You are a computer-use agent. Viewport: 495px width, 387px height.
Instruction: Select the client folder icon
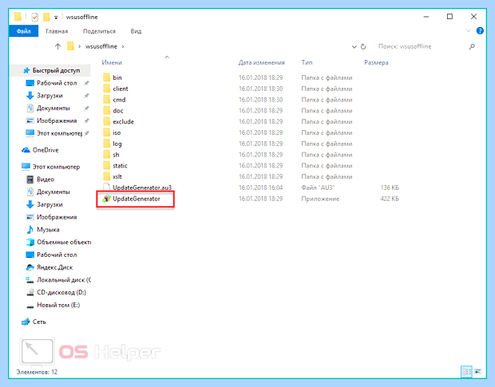point(107,89)
